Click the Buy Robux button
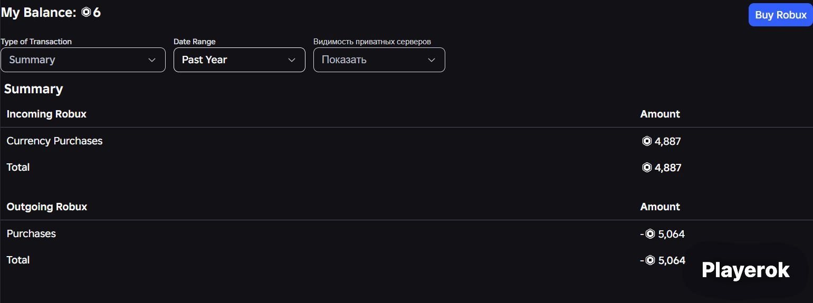Viewport: 813px width, 303px height. coord(780,15)
